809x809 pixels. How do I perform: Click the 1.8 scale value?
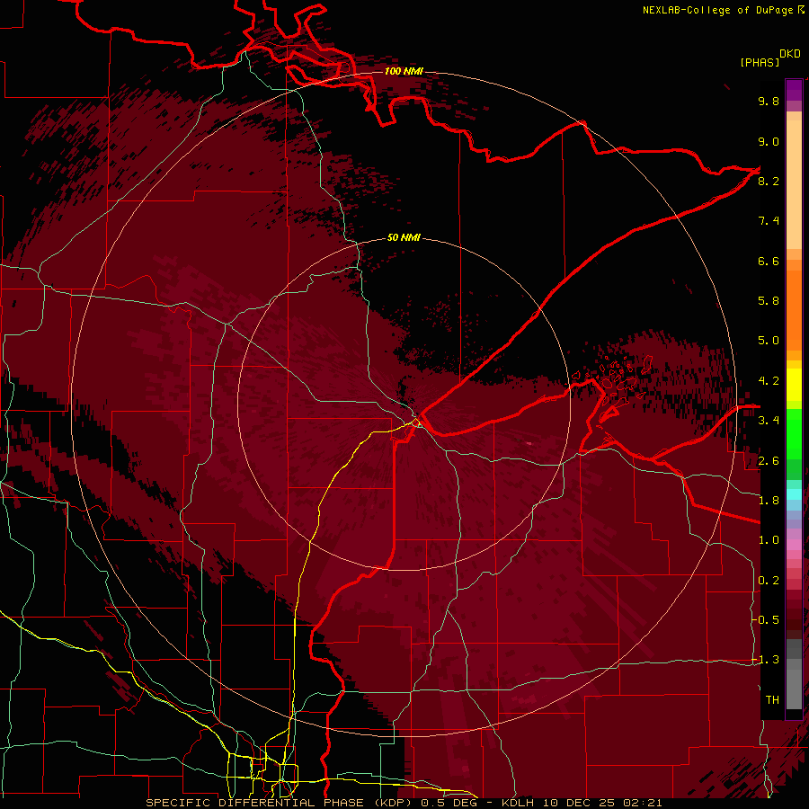(769, 501)
